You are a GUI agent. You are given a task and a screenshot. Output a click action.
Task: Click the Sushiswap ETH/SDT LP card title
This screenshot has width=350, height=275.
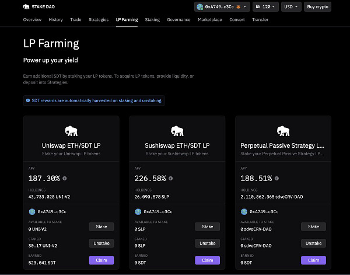coord(177,145)
